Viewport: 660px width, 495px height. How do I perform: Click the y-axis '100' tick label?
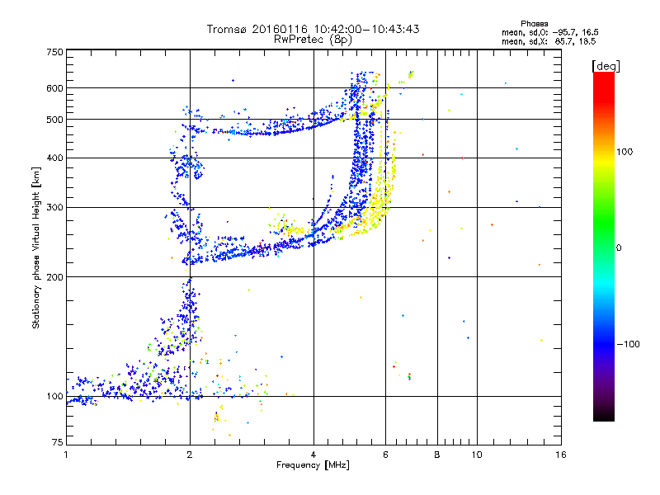pos(54,396)
